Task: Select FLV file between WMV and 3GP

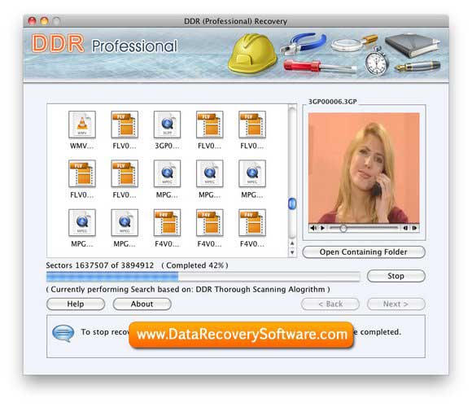Action: point(125,125)
